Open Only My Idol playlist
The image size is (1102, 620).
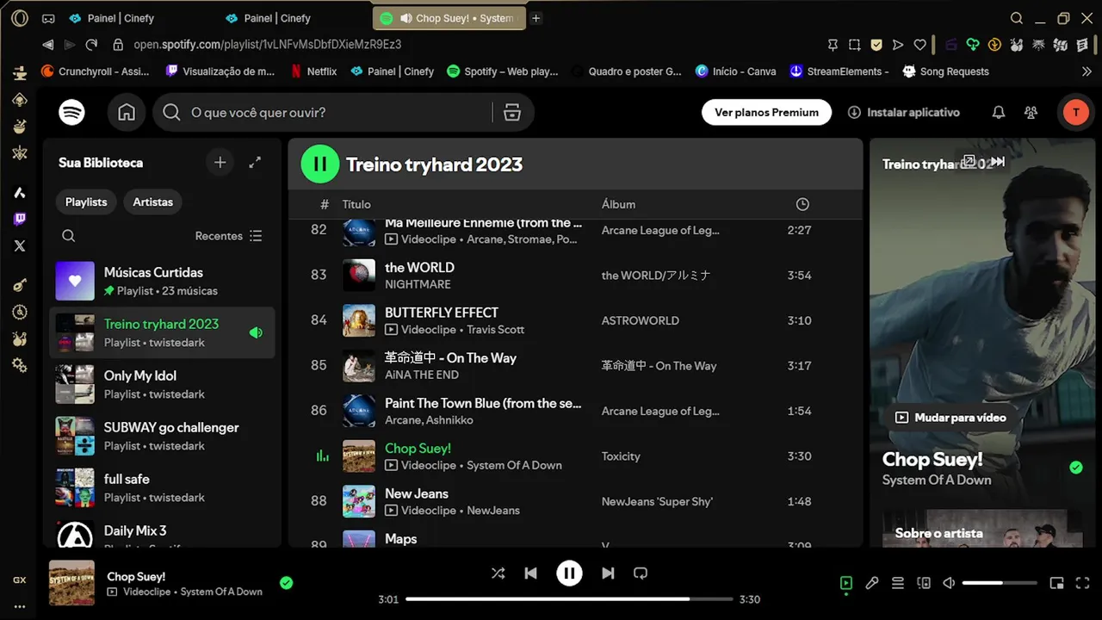(162, 384)
